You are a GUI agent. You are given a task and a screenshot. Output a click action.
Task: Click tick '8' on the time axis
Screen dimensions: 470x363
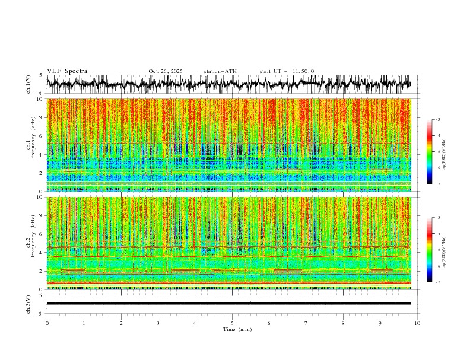(343, 323)
